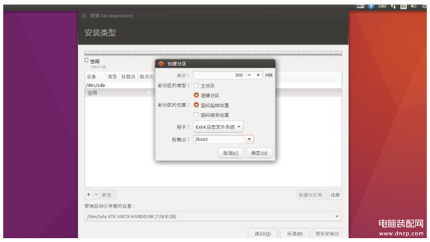Viewport: 430px width, 242px height.
Task: Decrease partition size with minus button
Action: pos(249,75)
